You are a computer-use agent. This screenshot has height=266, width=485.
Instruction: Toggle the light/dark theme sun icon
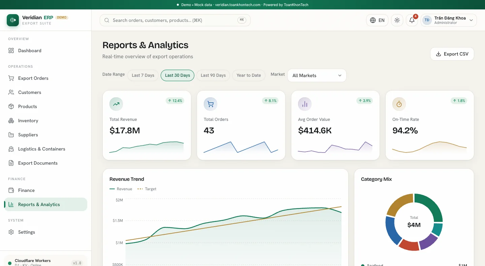(x=397, y=20)
